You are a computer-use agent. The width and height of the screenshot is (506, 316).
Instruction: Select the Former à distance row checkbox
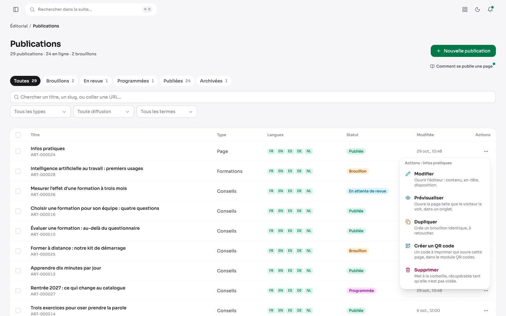tap(18, 251)
